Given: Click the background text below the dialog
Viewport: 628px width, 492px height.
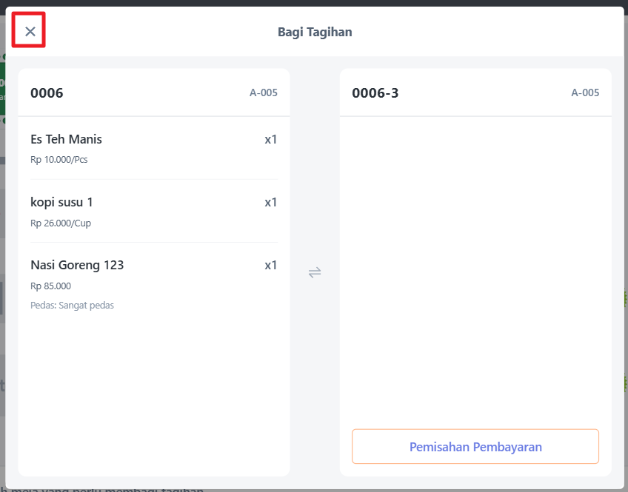Looking at the screenshot, I should pyautogui.click(x=104, y=488).
